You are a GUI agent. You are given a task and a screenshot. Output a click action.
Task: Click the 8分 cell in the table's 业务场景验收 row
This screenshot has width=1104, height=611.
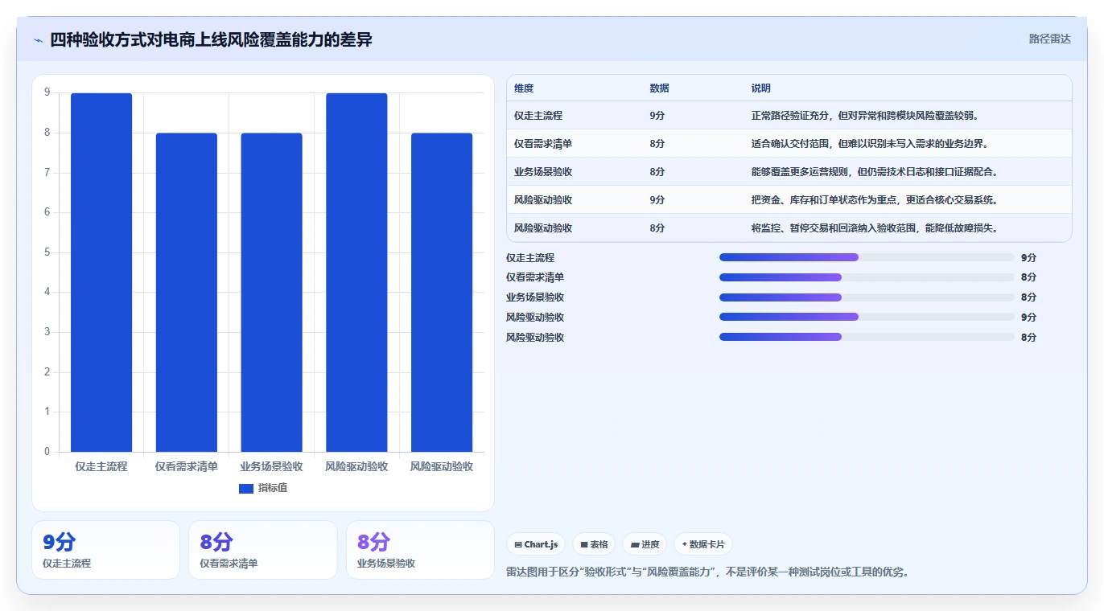657,172
